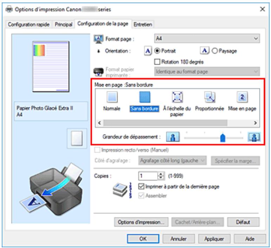
Task: Open the Format papier imprimante dropdown
Action: (207, 72)
